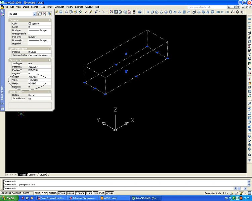This screenshot has height=201, width=252.
Task: Switch to ABBYY Lingvo taskbar button
Action: [x=115, y=198]
